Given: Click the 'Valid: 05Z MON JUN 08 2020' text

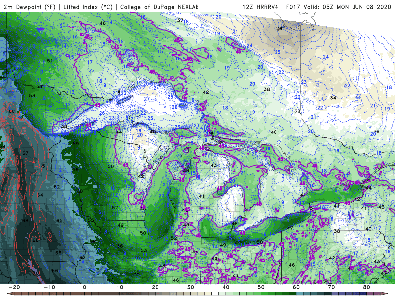Looking at the screenshot, I should point(348,7).
